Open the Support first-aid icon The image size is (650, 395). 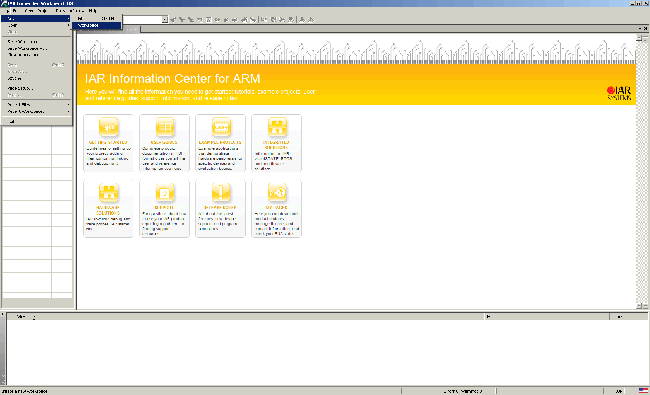[x=165, y=192]
